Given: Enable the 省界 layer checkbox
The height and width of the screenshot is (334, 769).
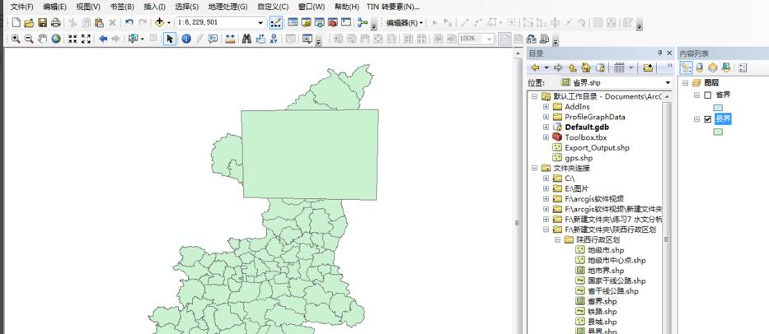Looking at the screenshot, I should (708, 95).
